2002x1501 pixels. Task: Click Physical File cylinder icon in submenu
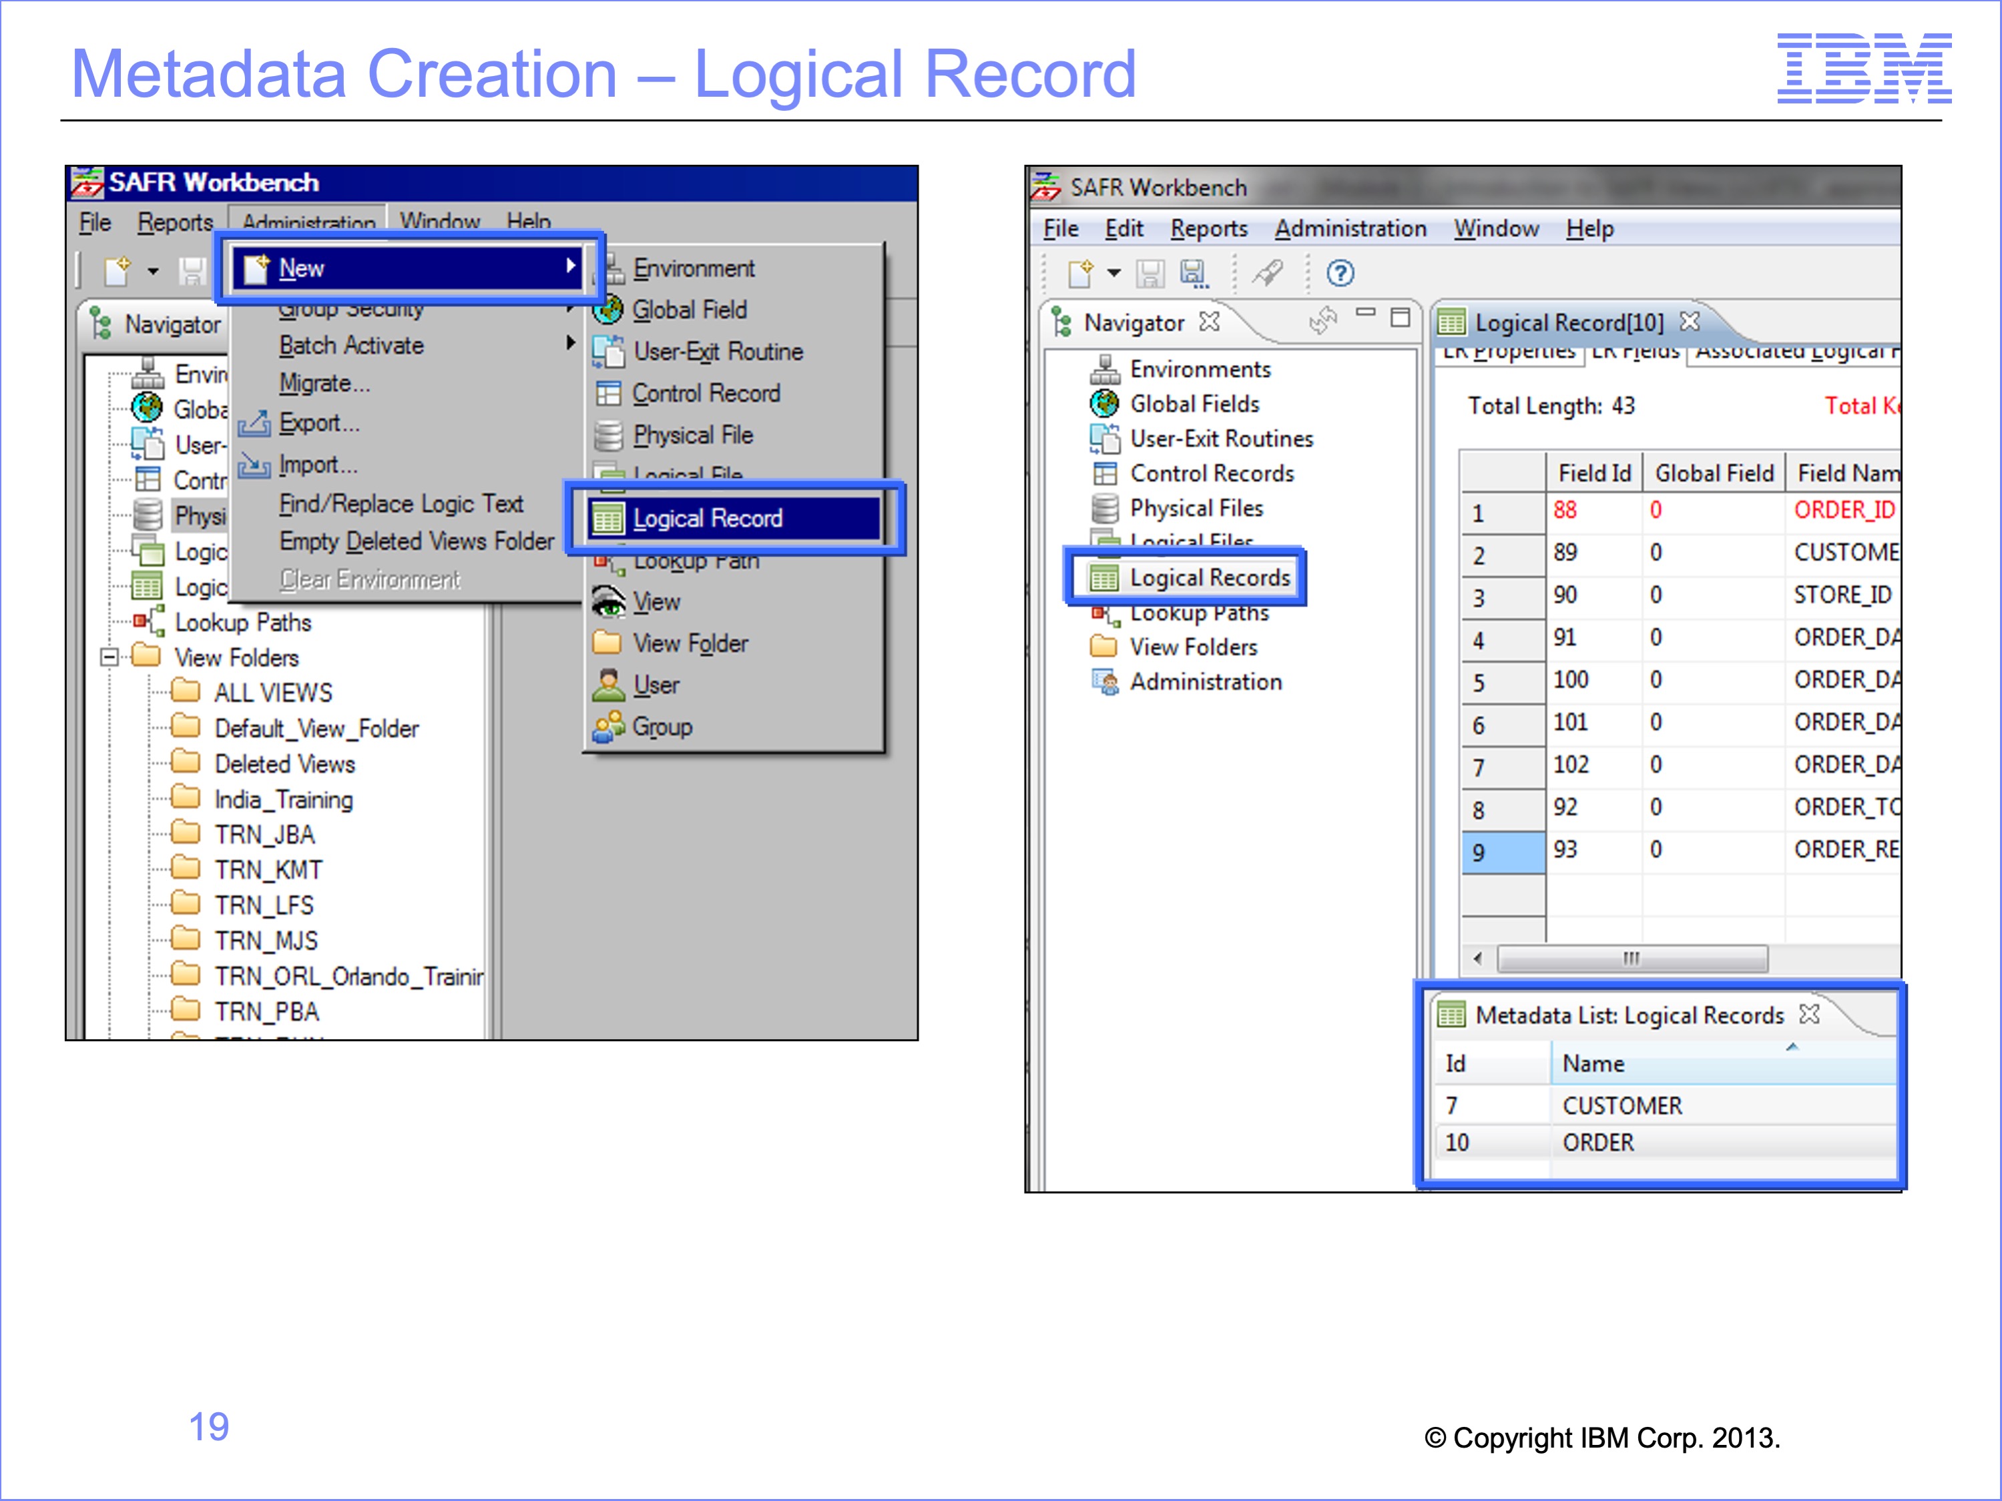pyautogui.click(x=608, y=435)
